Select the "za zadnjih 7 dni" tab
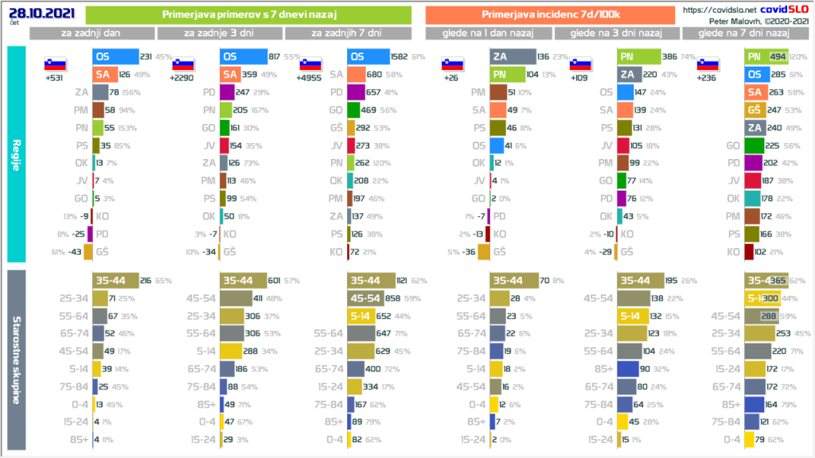 [x=347, y=33]
